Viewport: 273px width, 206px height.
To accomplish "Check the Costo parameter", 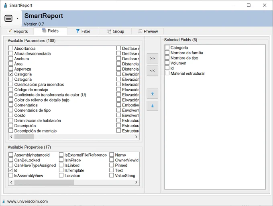I will point(11,115).
